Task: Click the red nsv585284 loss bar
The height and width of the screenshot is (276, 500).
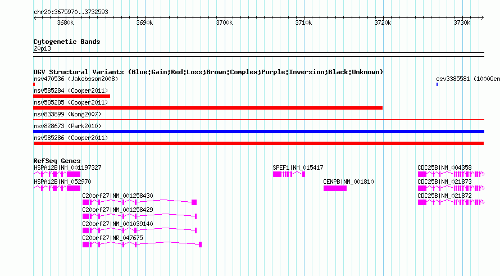Action: click(x=72, y=96)
